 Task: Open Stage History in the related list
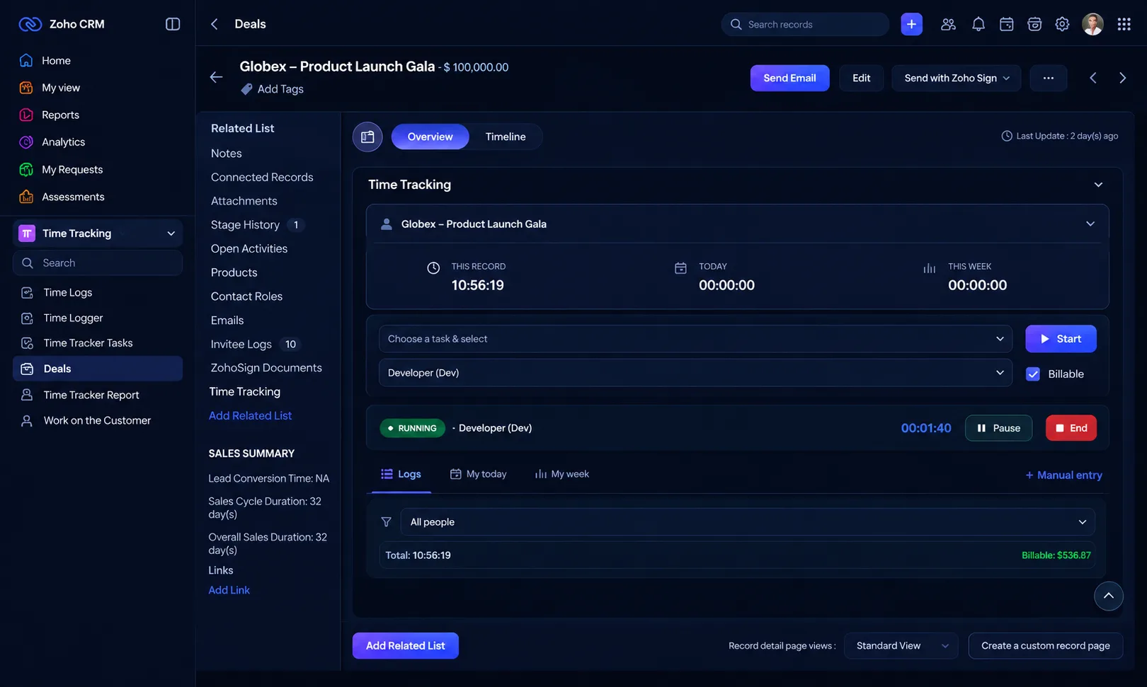point(245,225)
